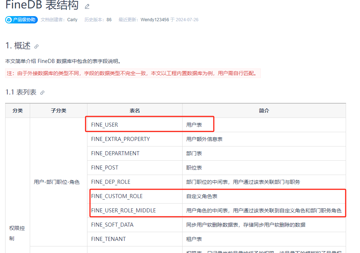Viewport: 360px width, 253px height.
Task: Select the FINE_DEPARTMENT table name cell
Action: click(x=135, y=153)
